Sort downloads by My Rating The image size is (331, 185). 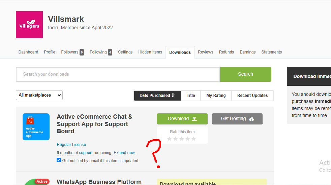(x=216, y=96)
